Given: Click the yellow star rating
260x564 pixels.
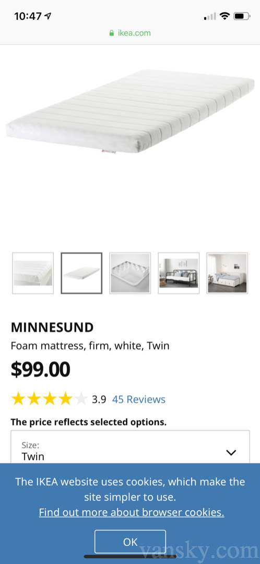Looking at the screenshot, I should point(49,399).
